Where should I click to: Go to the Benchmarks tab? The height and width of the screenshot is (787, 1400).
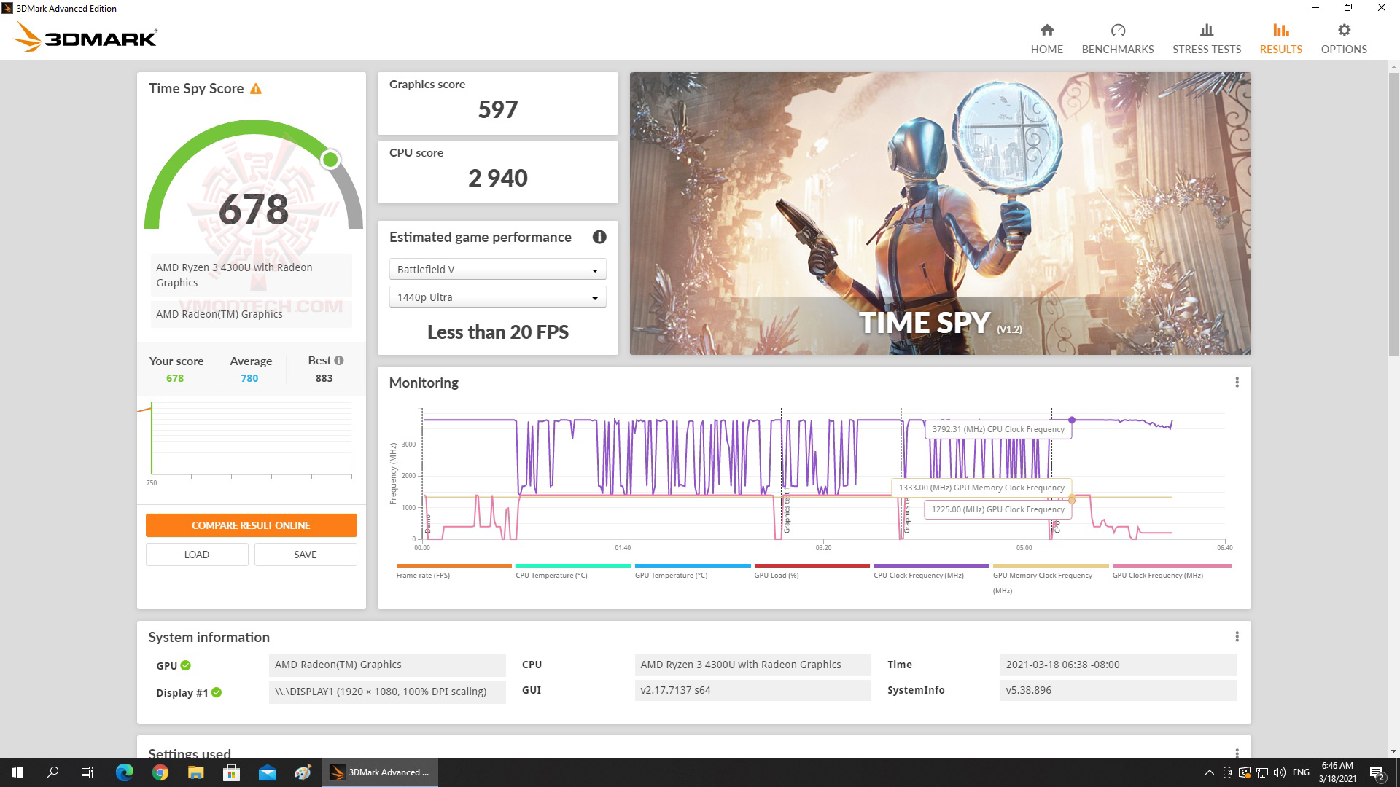click(1117, 39)
